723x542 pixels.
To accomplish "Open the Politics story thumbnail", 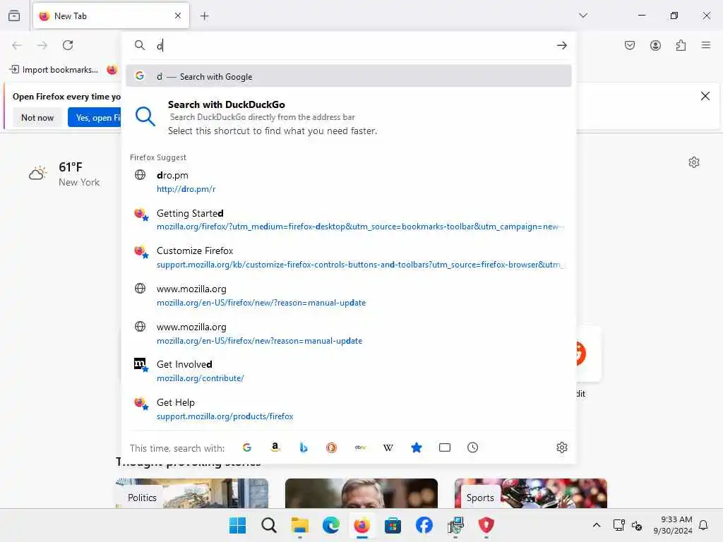I will click(x=192, y=493).
